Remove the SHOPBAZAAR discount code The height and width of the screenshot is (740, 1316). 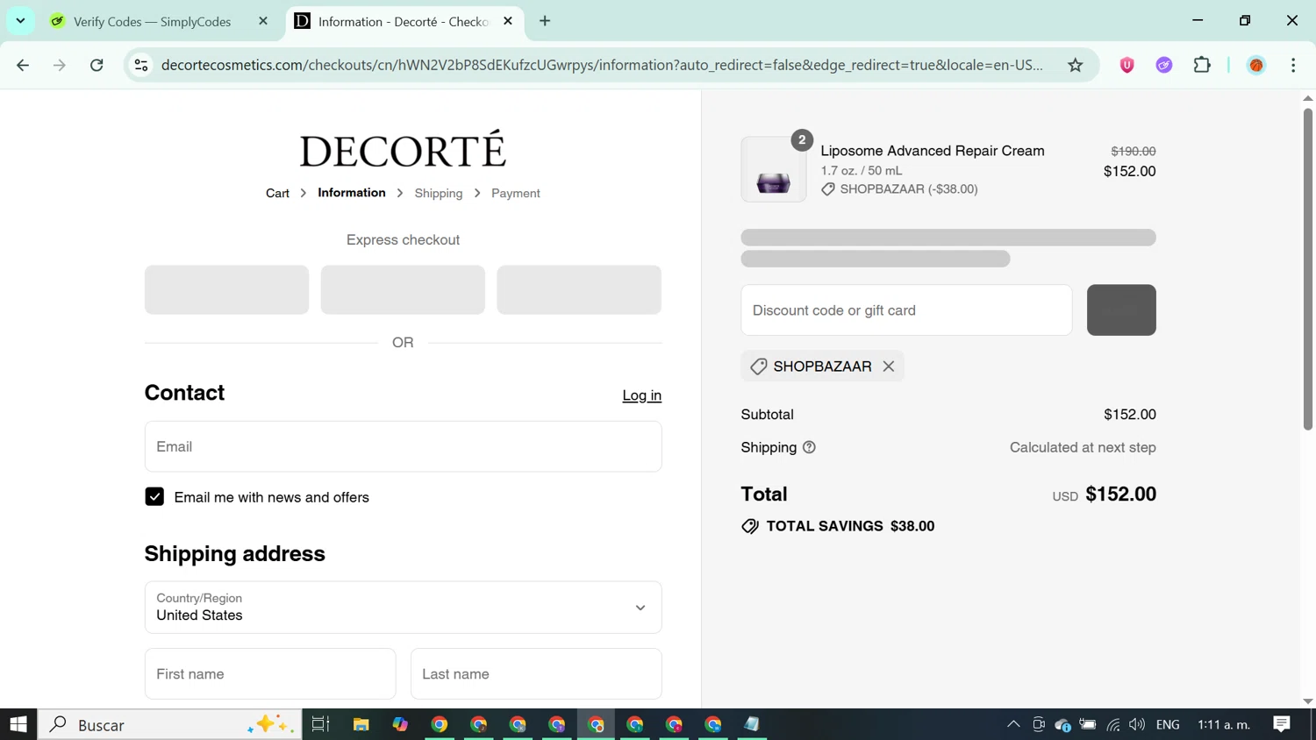(x=889, y=366)
